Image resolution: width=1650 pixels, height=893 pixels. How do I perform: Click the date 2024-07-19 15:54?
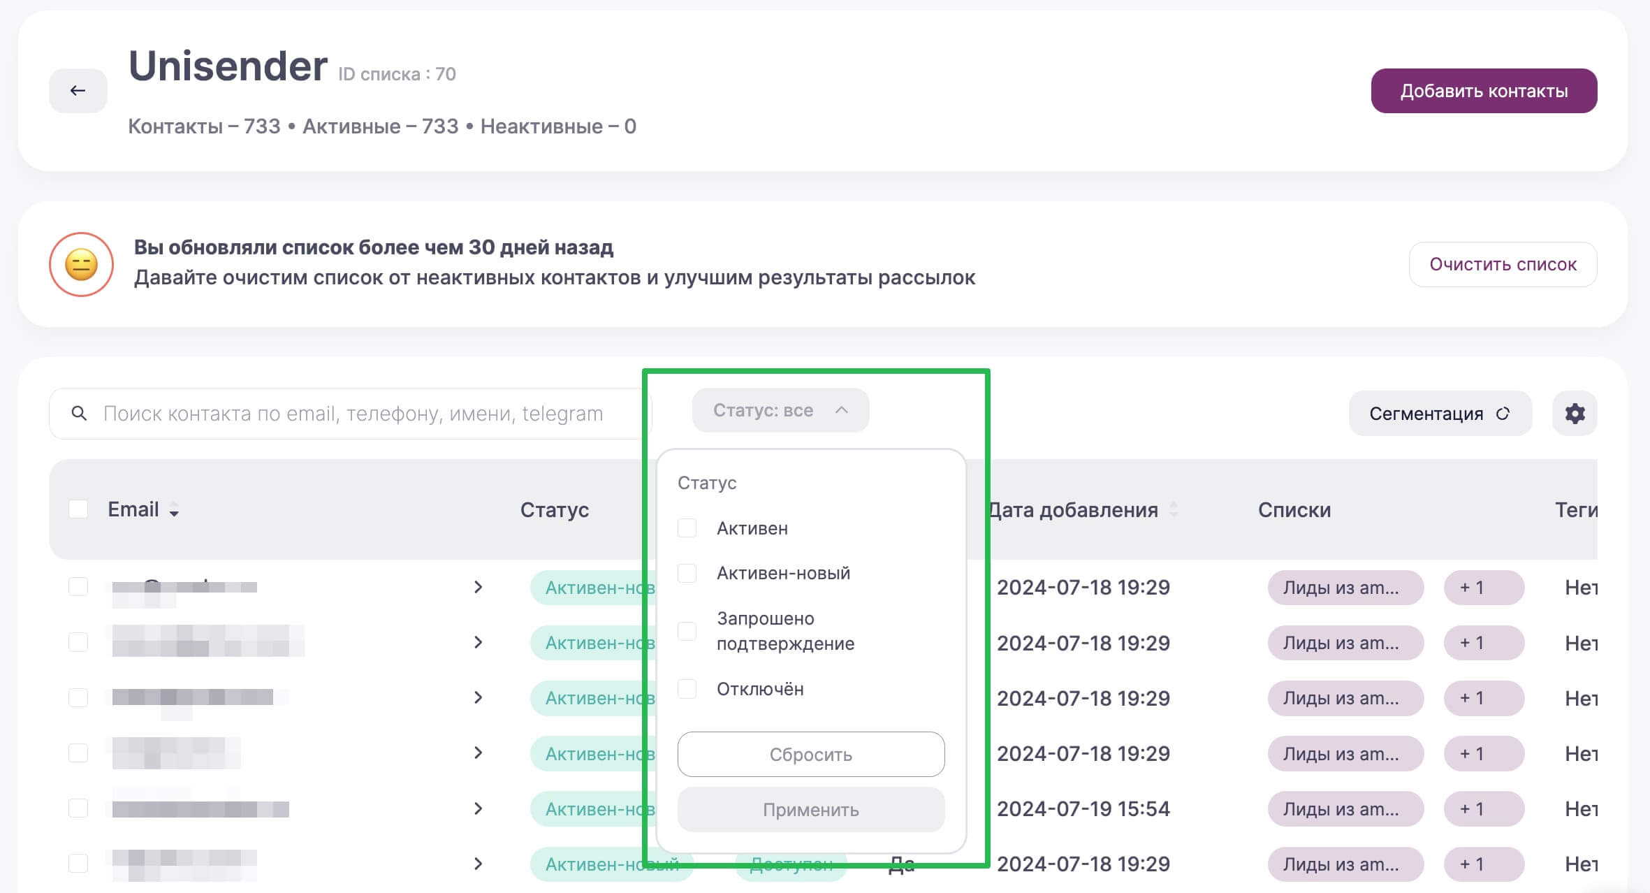pos(1083,809)
